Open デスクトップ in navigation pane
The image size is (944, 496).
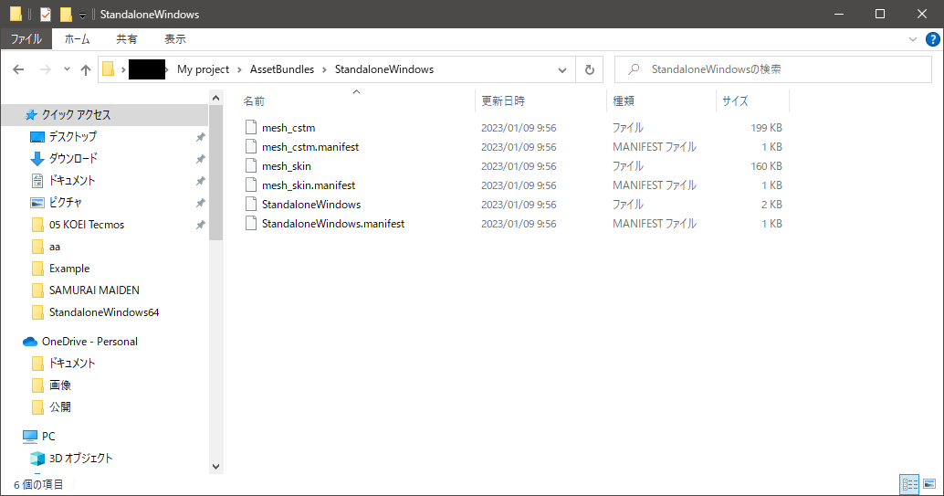(72, 137)
